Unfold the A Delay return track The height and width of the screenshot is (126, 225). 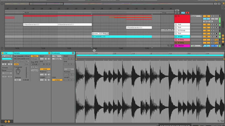[176, 40]
